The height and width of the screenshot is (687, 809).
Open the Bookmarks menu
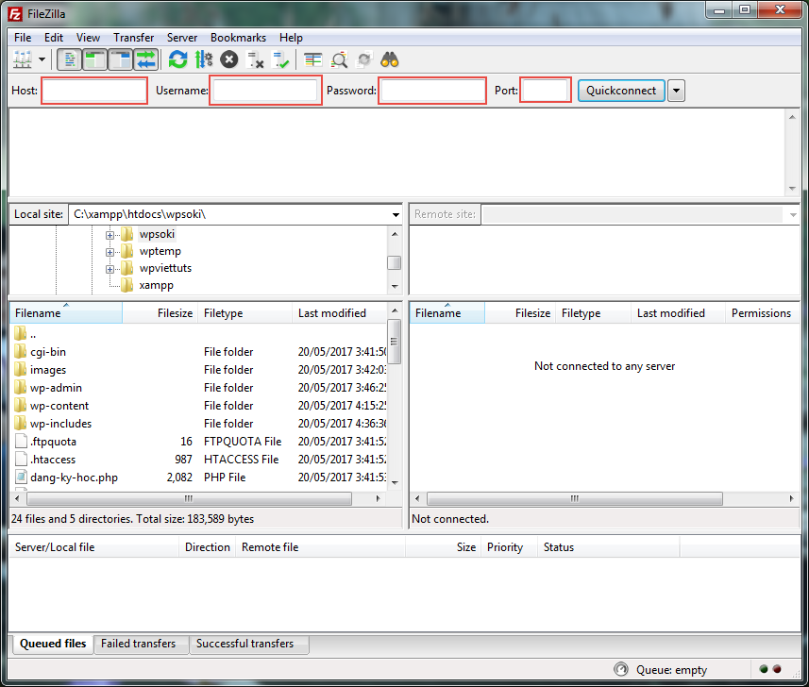[x=239, y=38]
